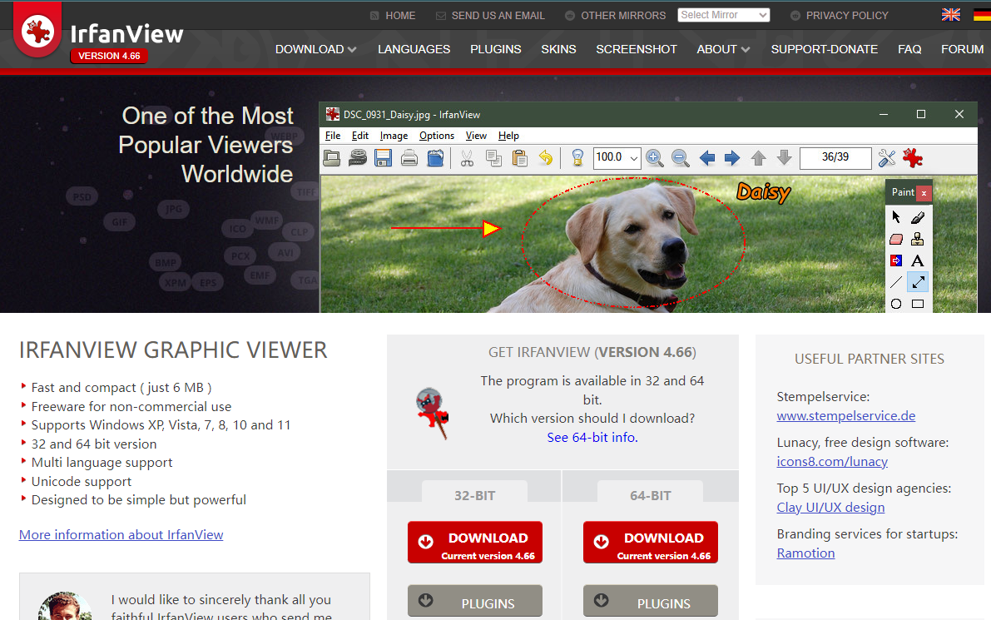Go to the SKINS navigation item

point(558,49)
